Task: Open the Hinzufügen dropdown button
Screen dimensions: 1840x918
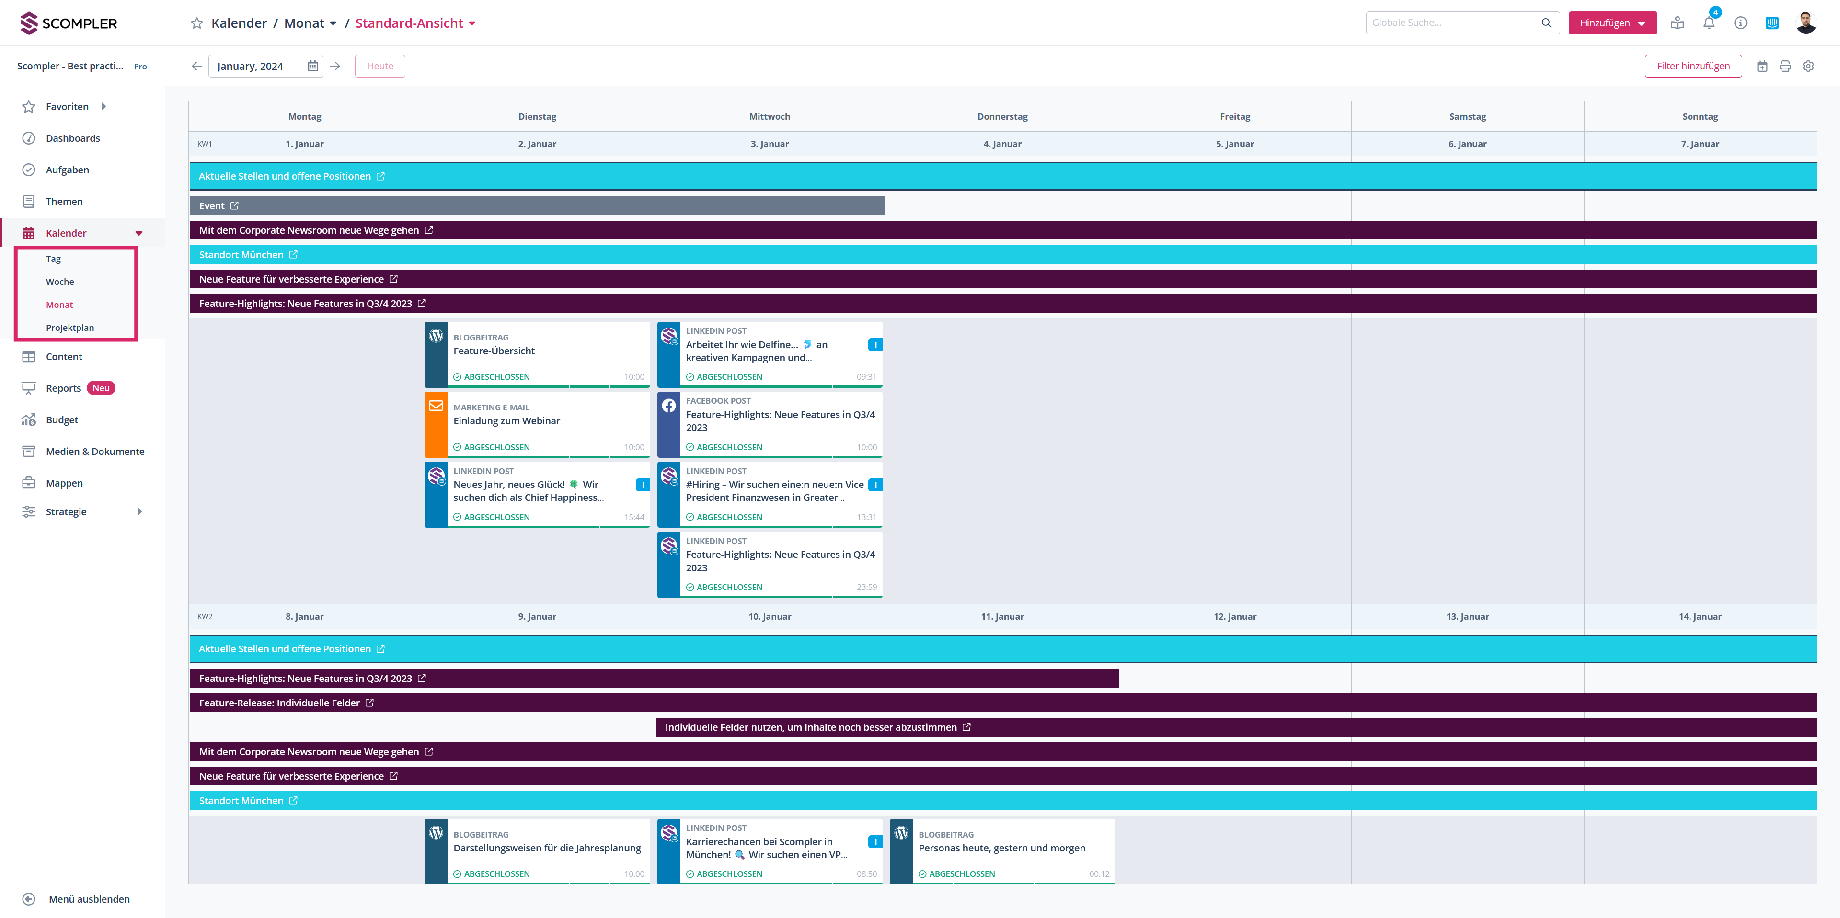Action: [x=1612, y=23]
